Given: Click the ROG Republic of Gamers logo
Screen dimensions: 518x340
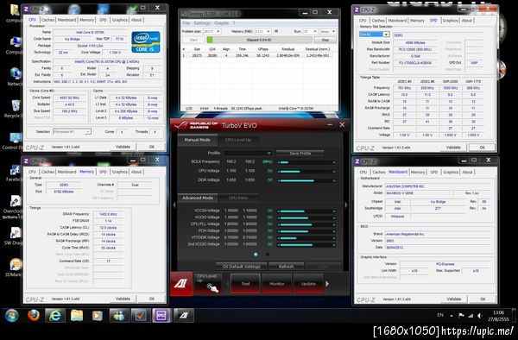Looking at the screenshot, I should [x=197, y=125].
